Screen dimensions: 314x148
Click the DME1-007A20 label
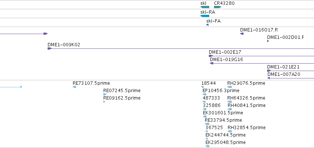click(x=284, y=74)
